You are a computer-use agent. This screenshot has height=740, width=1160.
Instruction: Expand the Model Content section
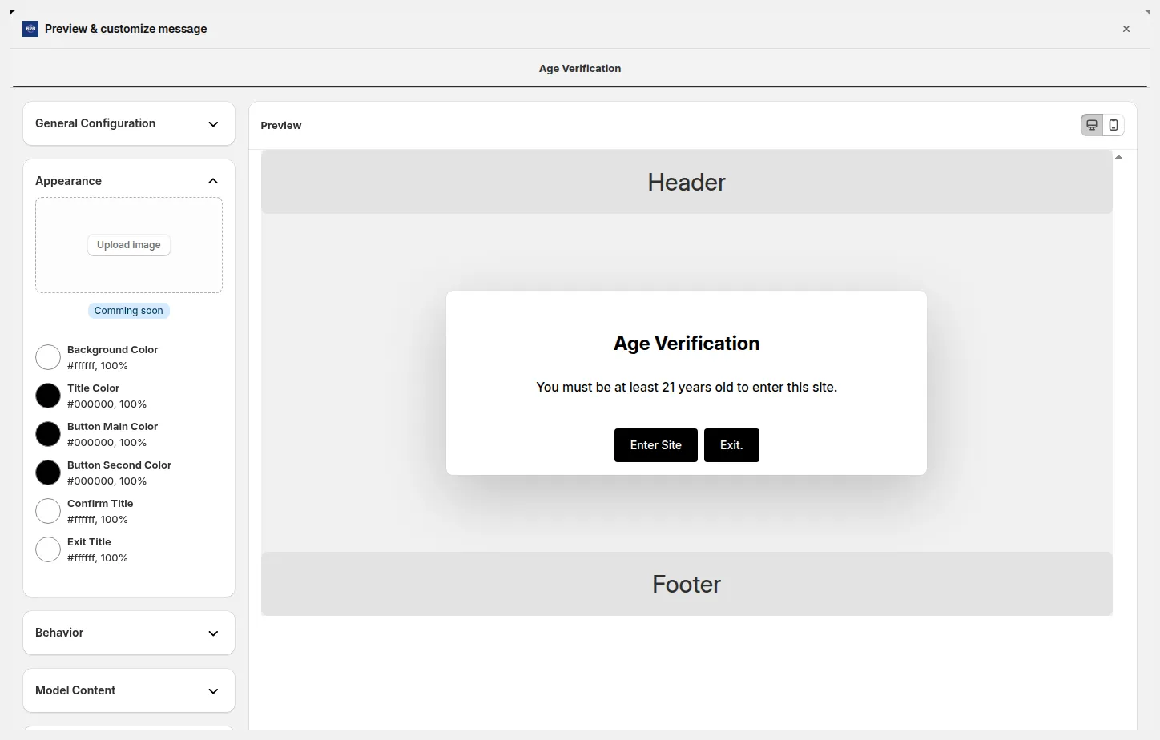pos(129,690)
